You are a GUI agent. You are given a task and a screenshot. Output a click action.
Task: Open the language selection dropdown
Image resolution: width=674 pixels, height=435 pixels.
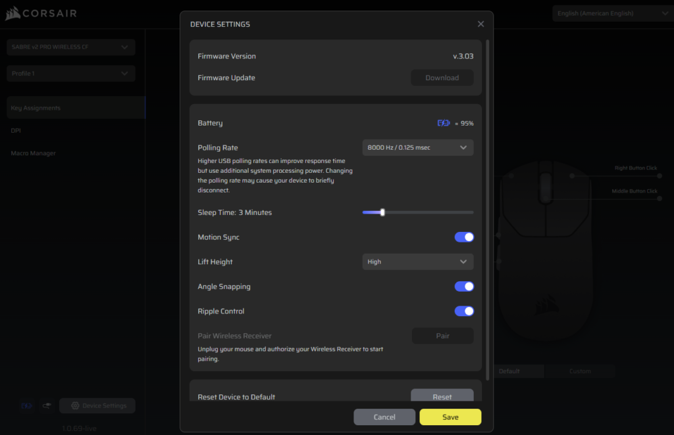[610, 13]
